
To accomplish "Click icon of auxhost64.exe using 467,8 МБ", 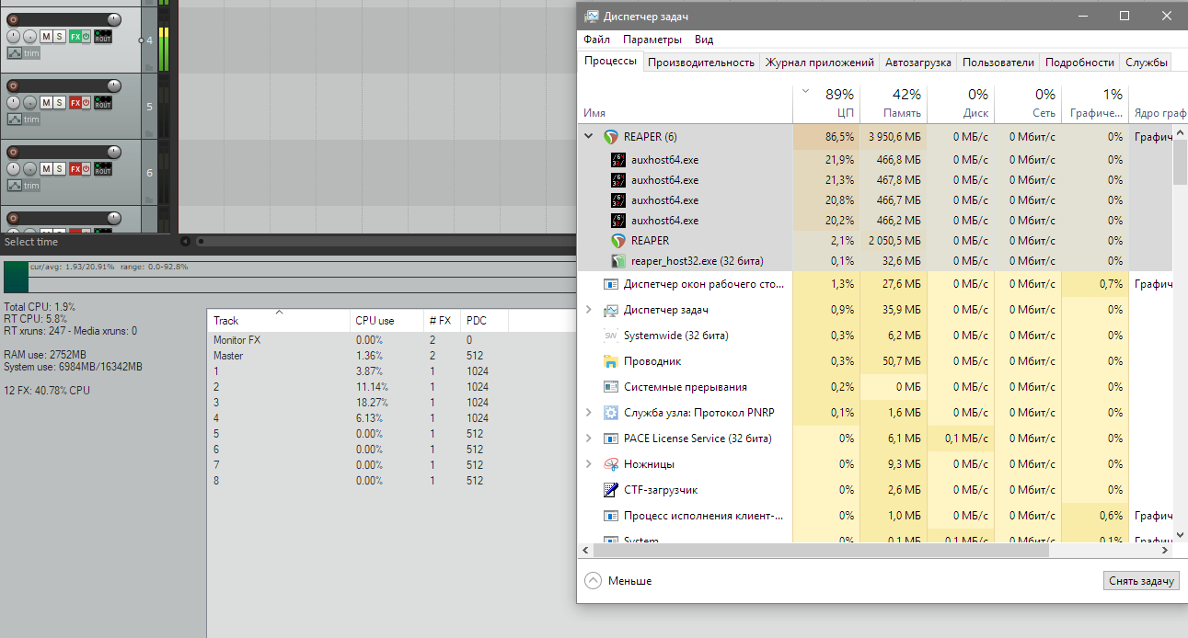I will (618, 180).
